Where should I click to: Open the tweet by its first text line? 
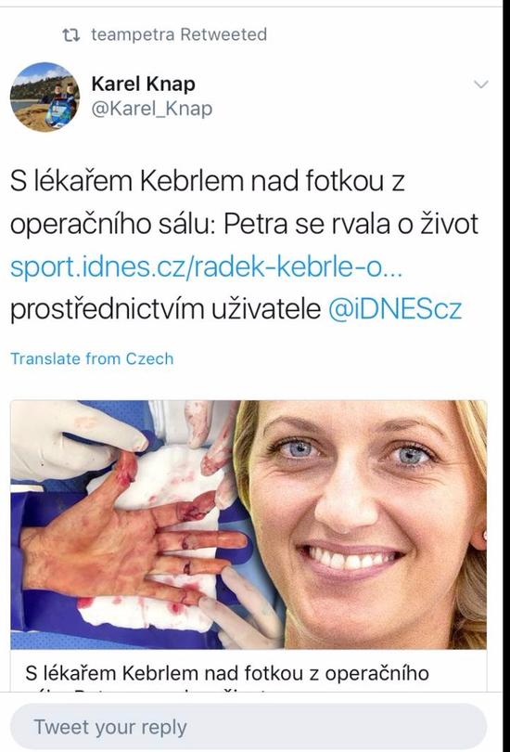click(208, 182)
